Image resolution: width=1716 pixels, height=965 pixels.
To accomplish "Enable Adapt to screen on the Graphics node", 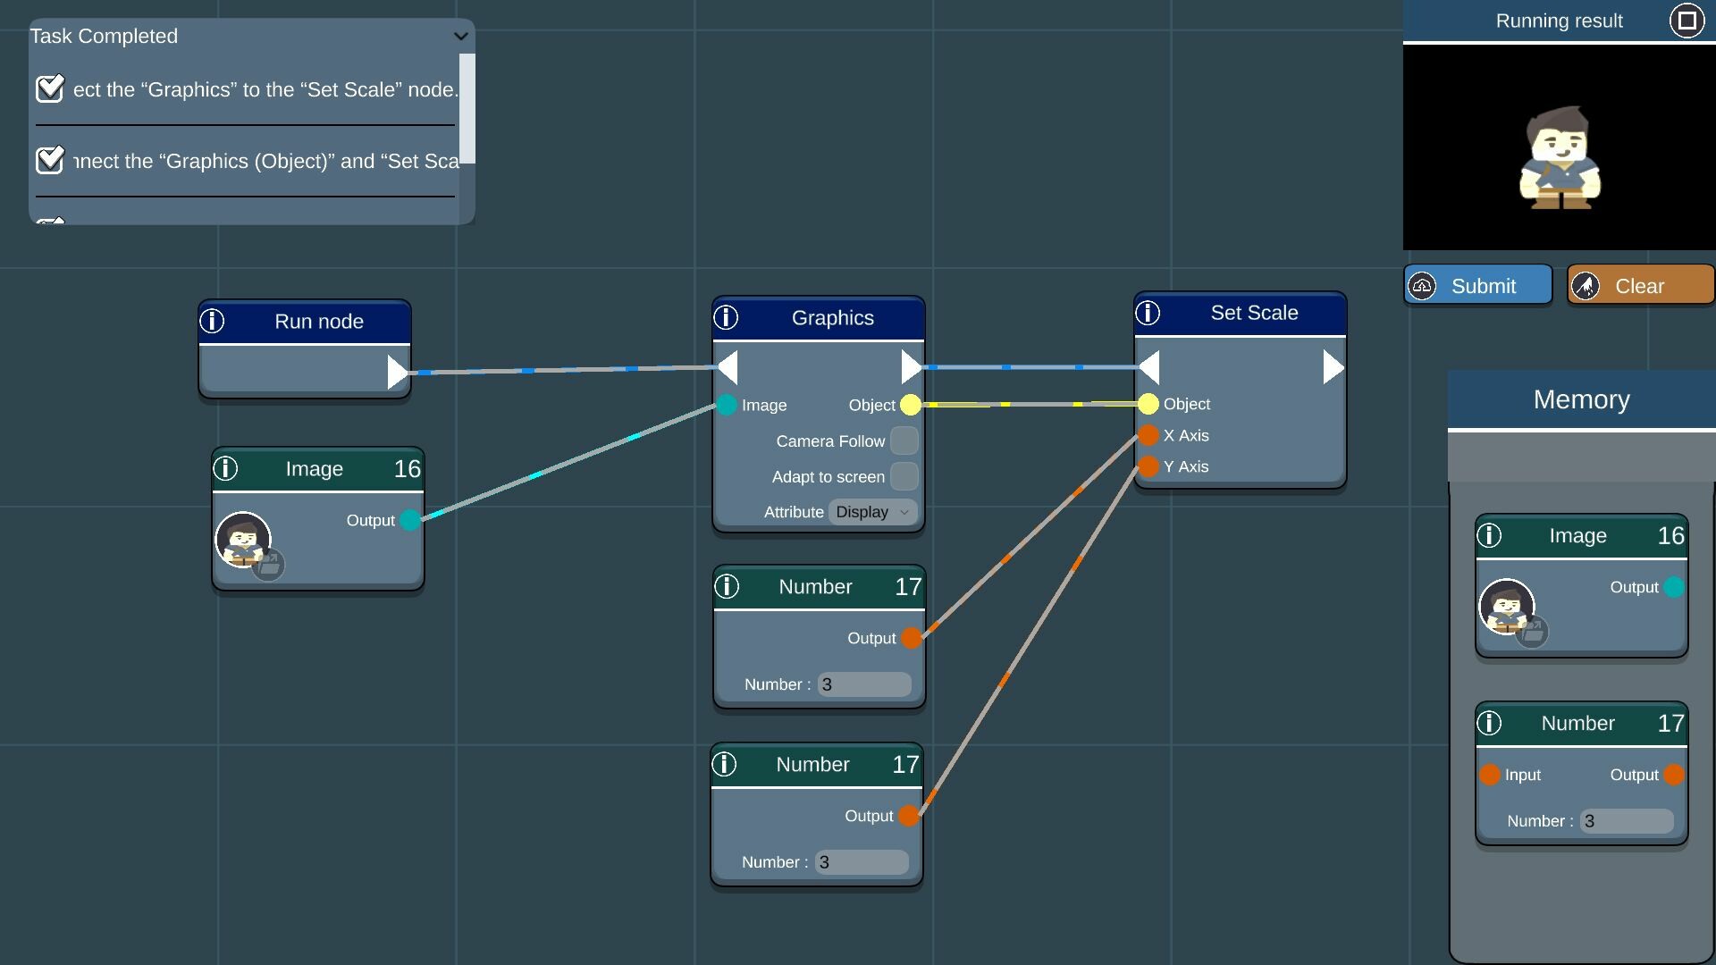I will pyautogui.click(x=905, y=476).
